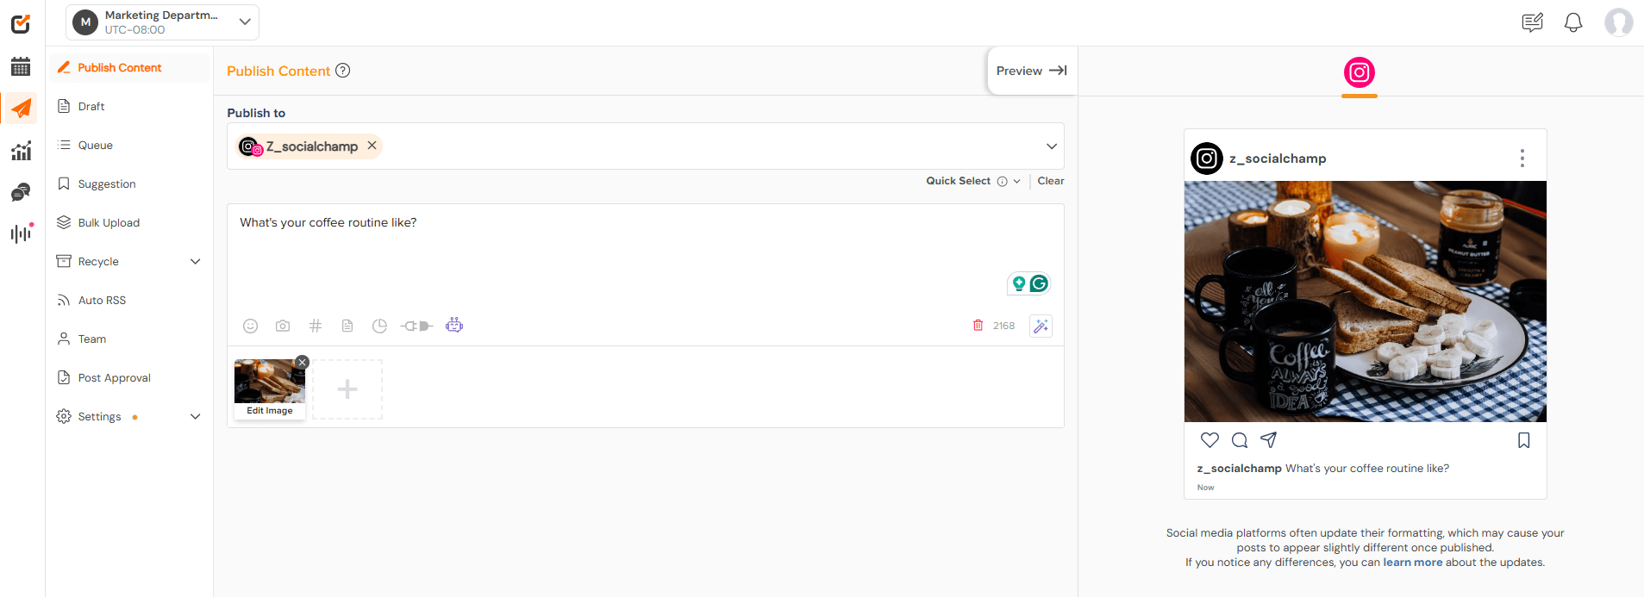Open the Marketing Department workspace switcher

click(162, 22)
